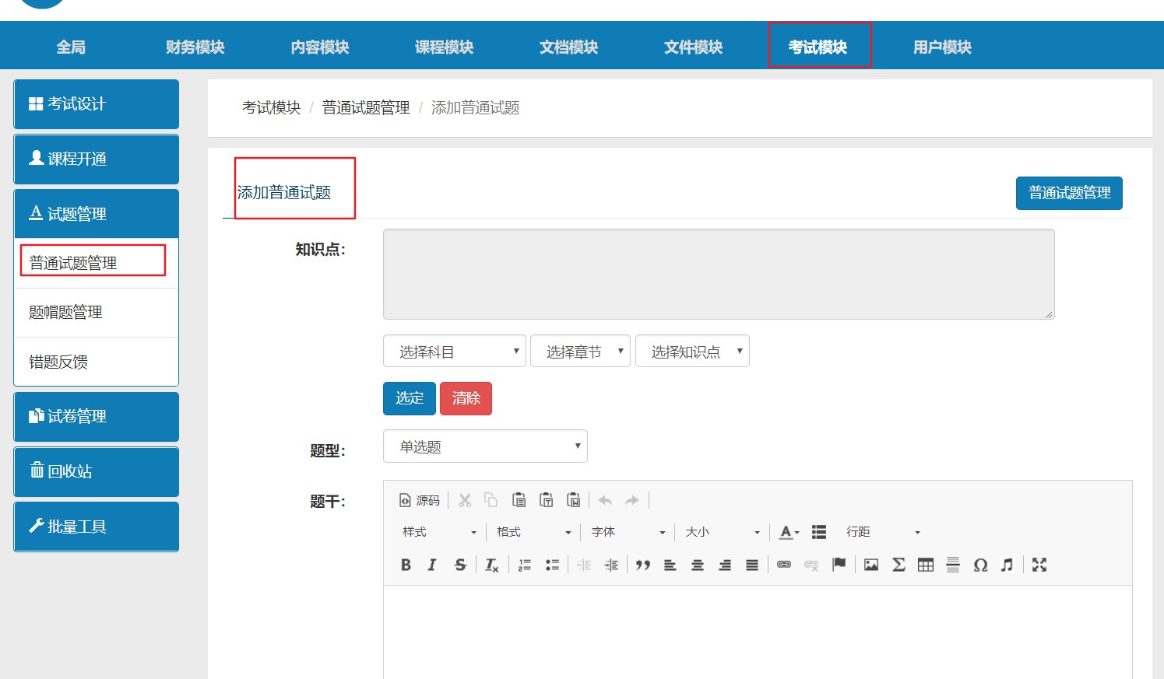Image resolution: width=1164 pixels, height=679 pixels.
Task: Click the Redo arrow icon
Action: [x=632, y=500]
